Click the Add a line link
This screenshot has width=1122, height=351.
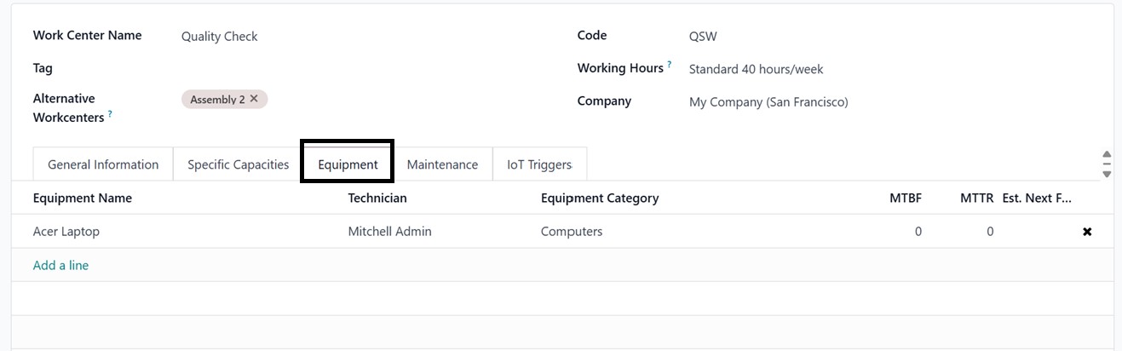click(60, 265)
